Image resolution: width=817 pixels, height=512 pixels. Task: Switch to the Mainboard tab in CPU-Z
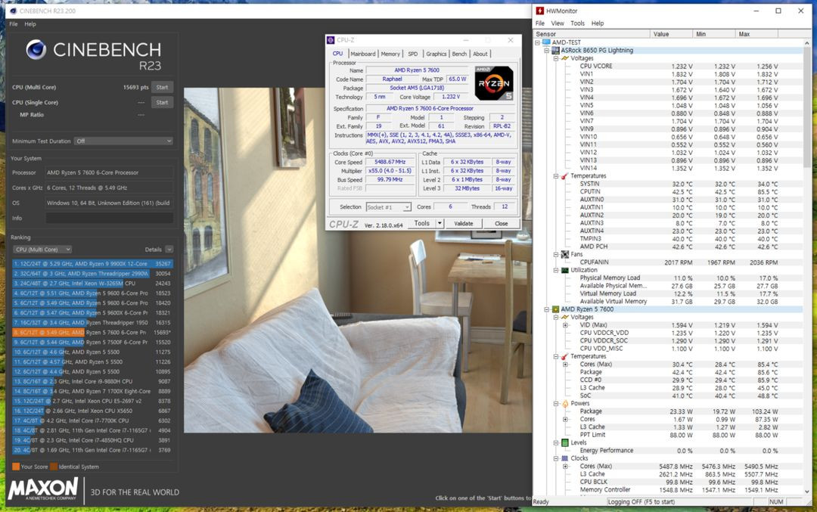click(x=362, y=54)
